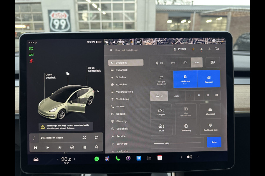Viewport: 265px width, 176px height.
Task: Select the Auto wiper setting
Action: coord(176,96)
